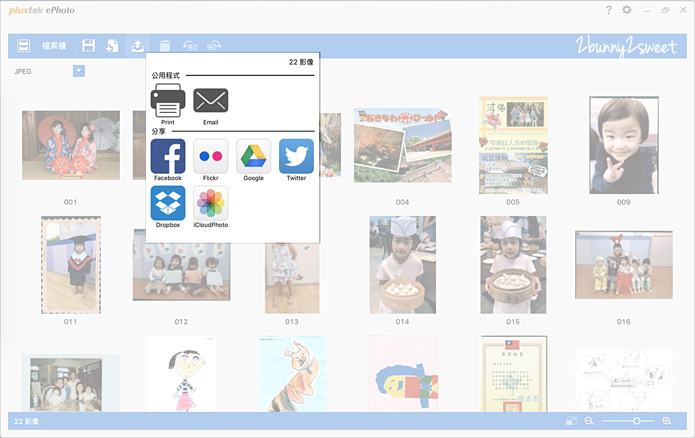Image resolution: width=695 pixels, height=438 pixels.
Task: Share to iCloudPhoto
Action: (211, 207)
